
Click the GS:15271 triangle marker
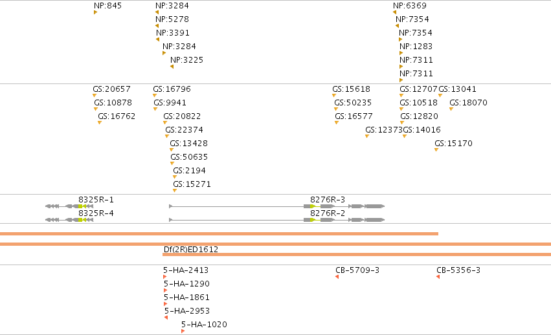175,191
